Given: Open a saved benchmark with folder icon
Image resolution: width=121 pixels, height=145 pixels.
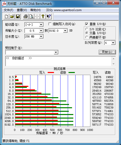Looking at the screenshot, I should (12, 17).
